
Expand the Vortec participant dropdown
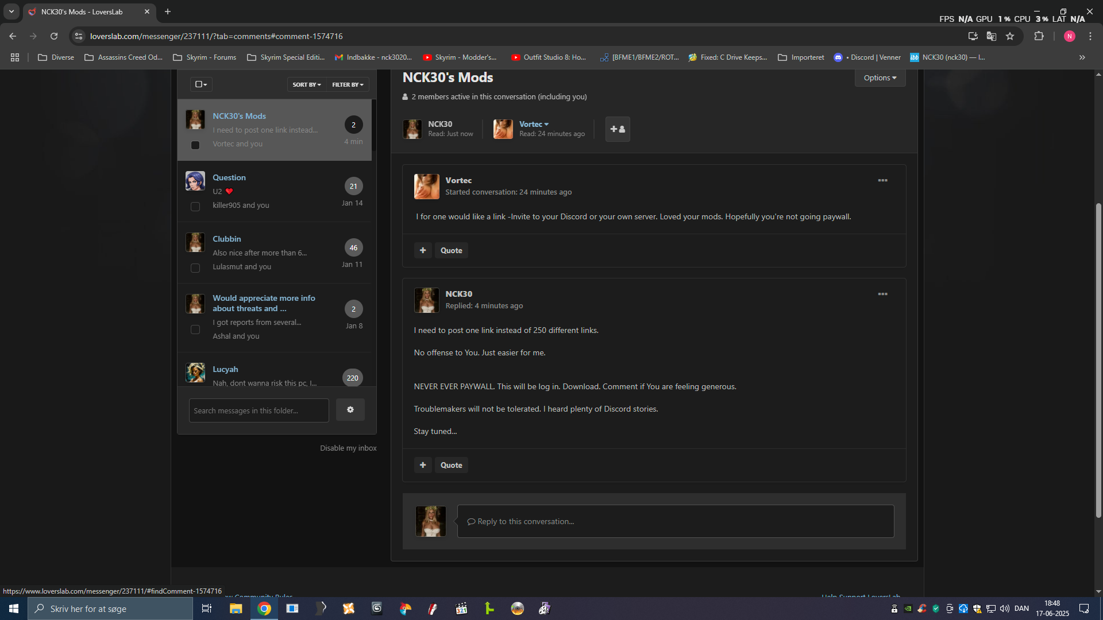pos(534,124)
